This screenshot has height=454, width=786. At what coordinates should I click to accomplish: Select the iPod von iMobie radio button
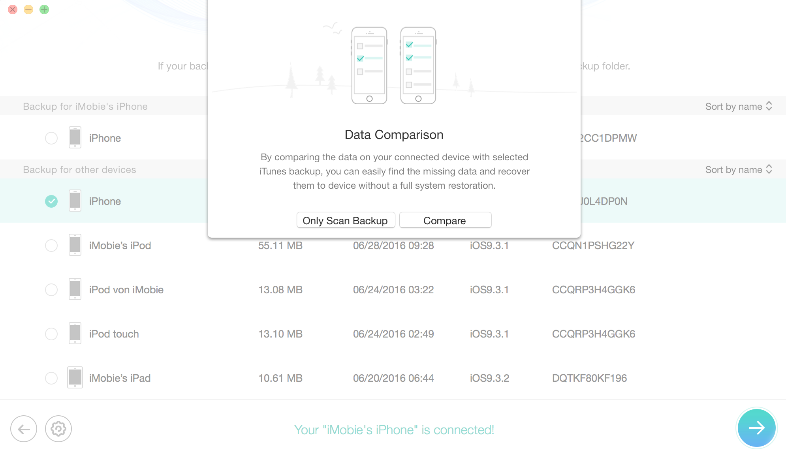pyautogui.click(x=51, y=289)
